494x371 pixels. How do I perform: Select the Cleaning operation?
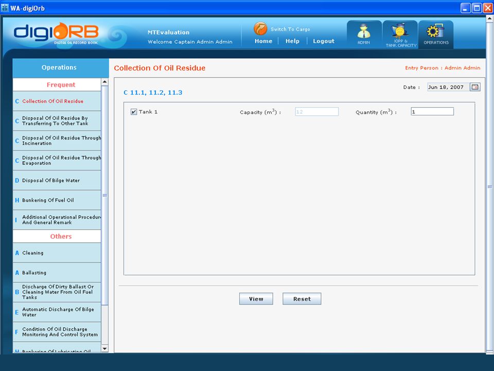click(x=57, y=253)
